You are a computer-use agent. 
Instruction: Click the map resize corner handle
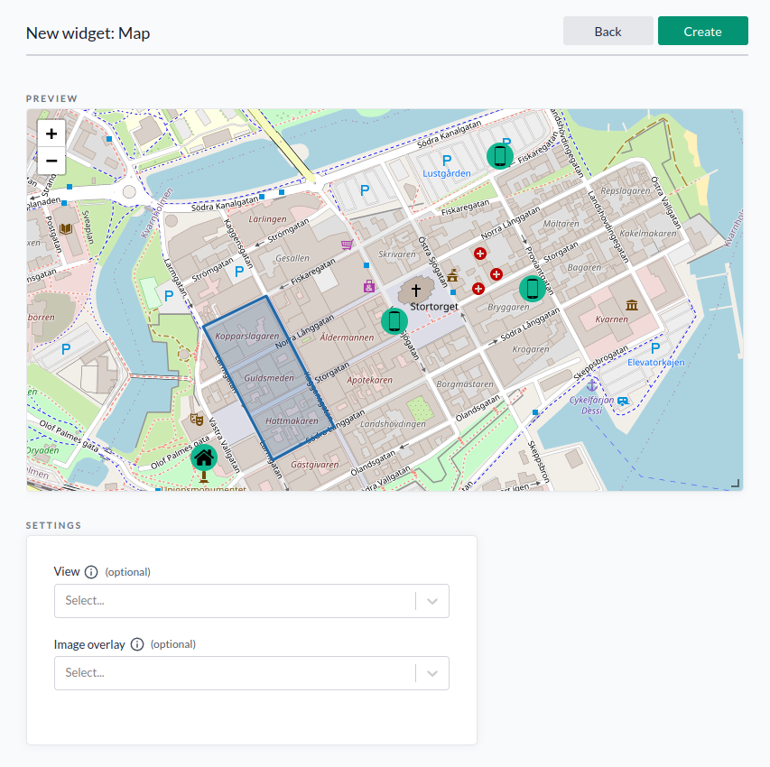tap(735, 483)
